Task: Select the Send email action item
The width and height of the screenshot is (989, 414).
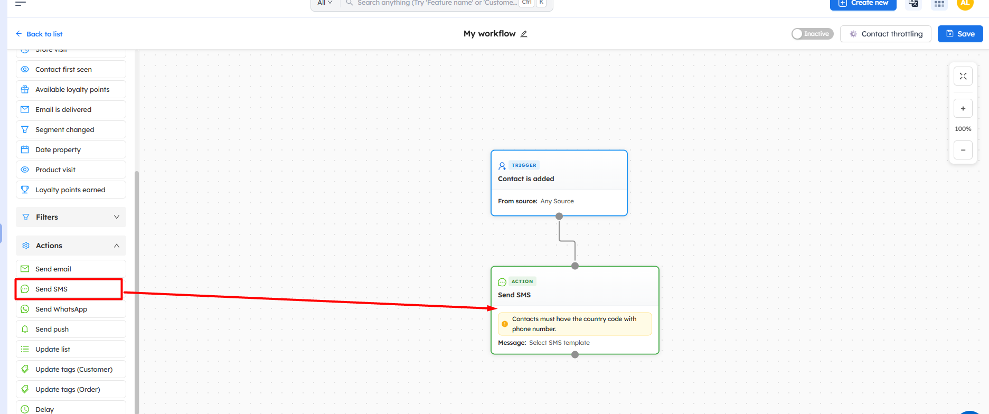Action: coord(71,269)
